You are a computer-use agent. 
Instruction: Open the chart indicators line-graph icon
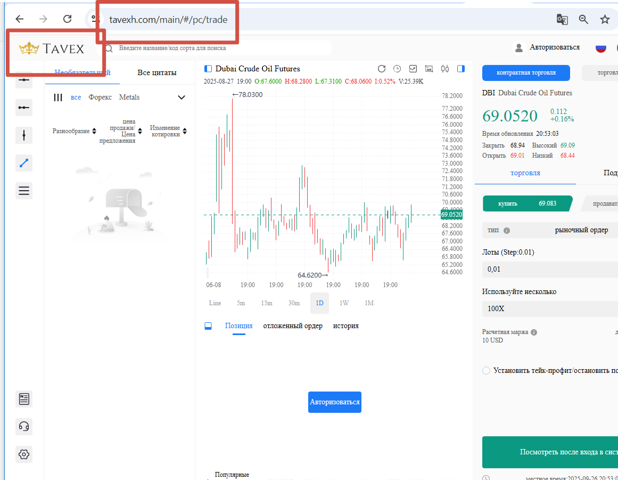(413, 69)
